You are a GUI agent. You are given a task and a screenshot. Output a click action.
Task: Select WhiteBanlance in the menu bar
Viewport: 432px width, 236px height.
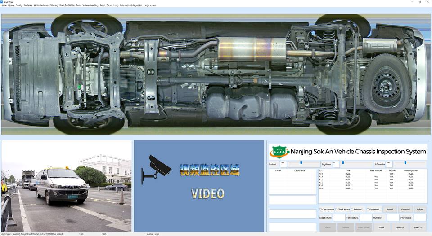coord(41,5)
